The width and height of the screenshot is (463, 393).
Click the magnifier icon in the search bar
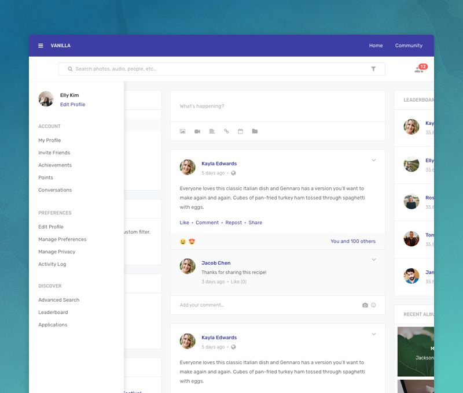70,69
